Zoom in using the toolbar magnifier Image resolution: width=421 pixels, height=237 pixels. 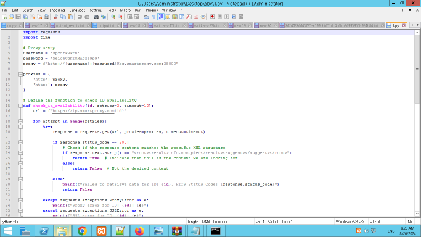click(113, 17)
